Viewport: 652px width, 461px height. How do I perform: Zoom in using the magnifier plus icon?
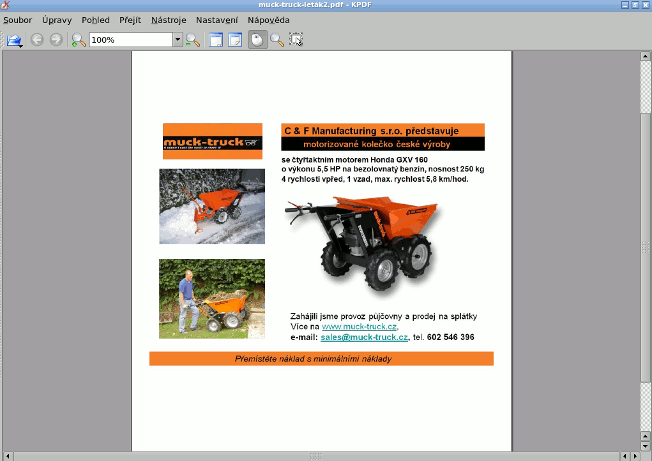79,40
